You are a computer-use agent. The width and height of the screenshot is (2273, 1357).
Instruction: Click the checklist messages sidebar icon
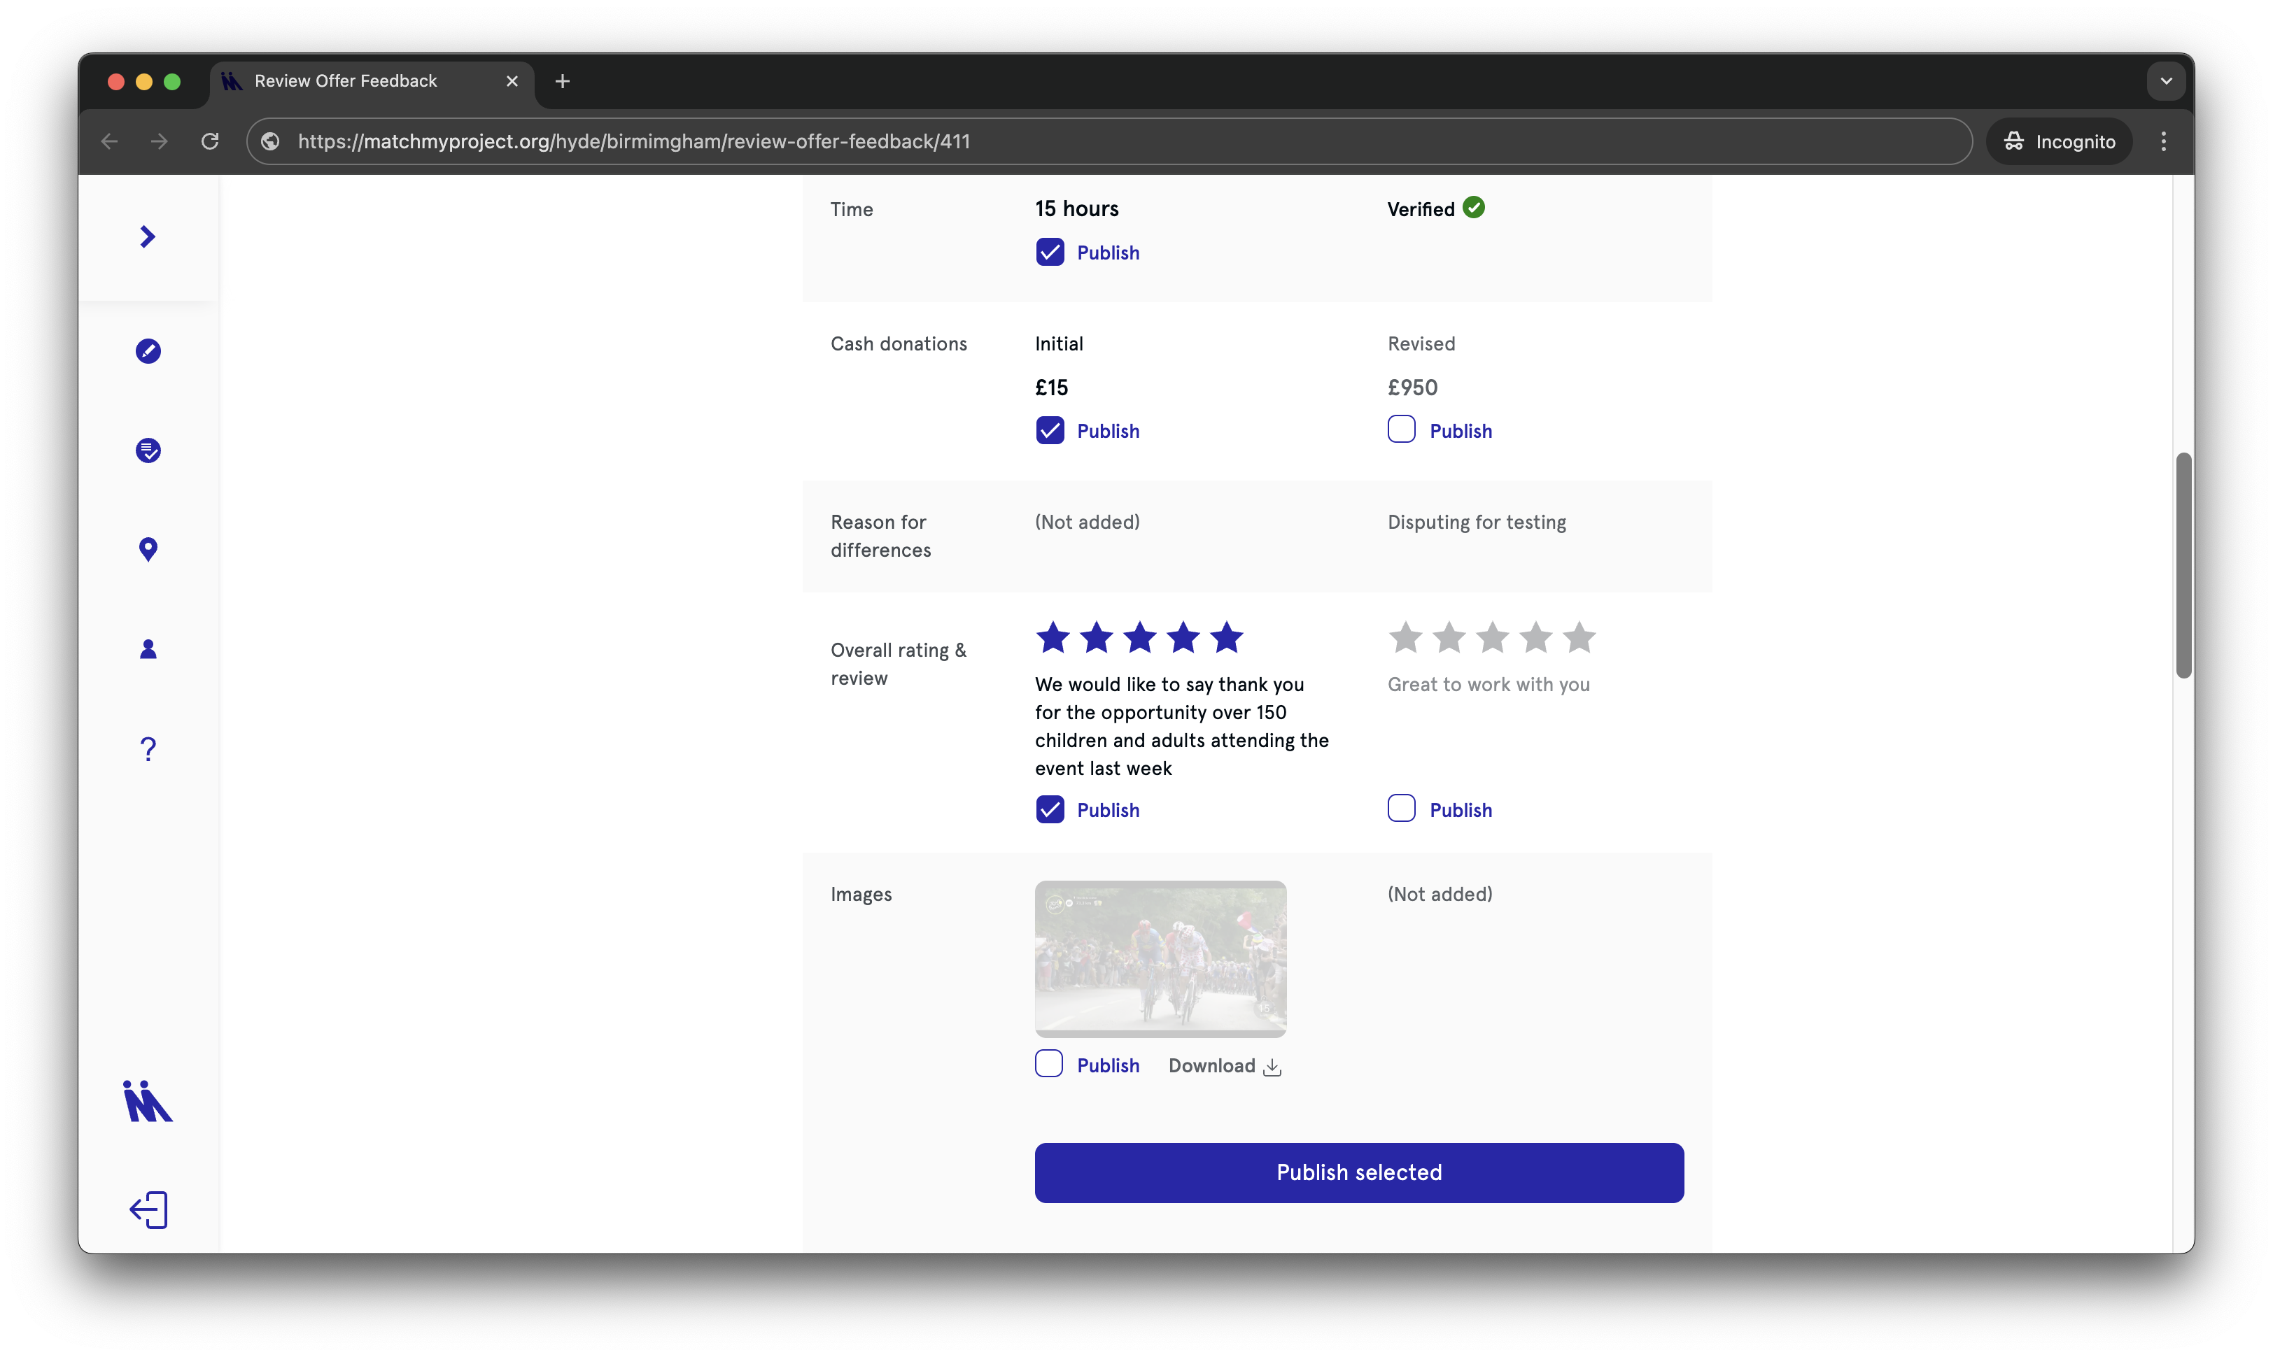click(x=148, y=450)
